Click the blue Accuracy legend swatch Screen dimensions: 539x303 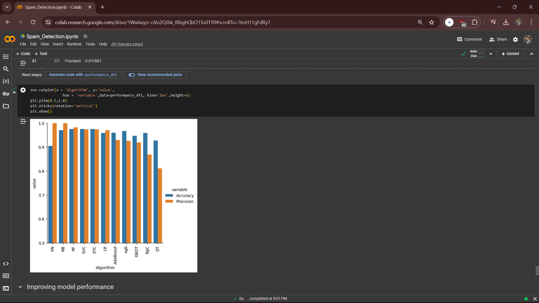(169, 196)
